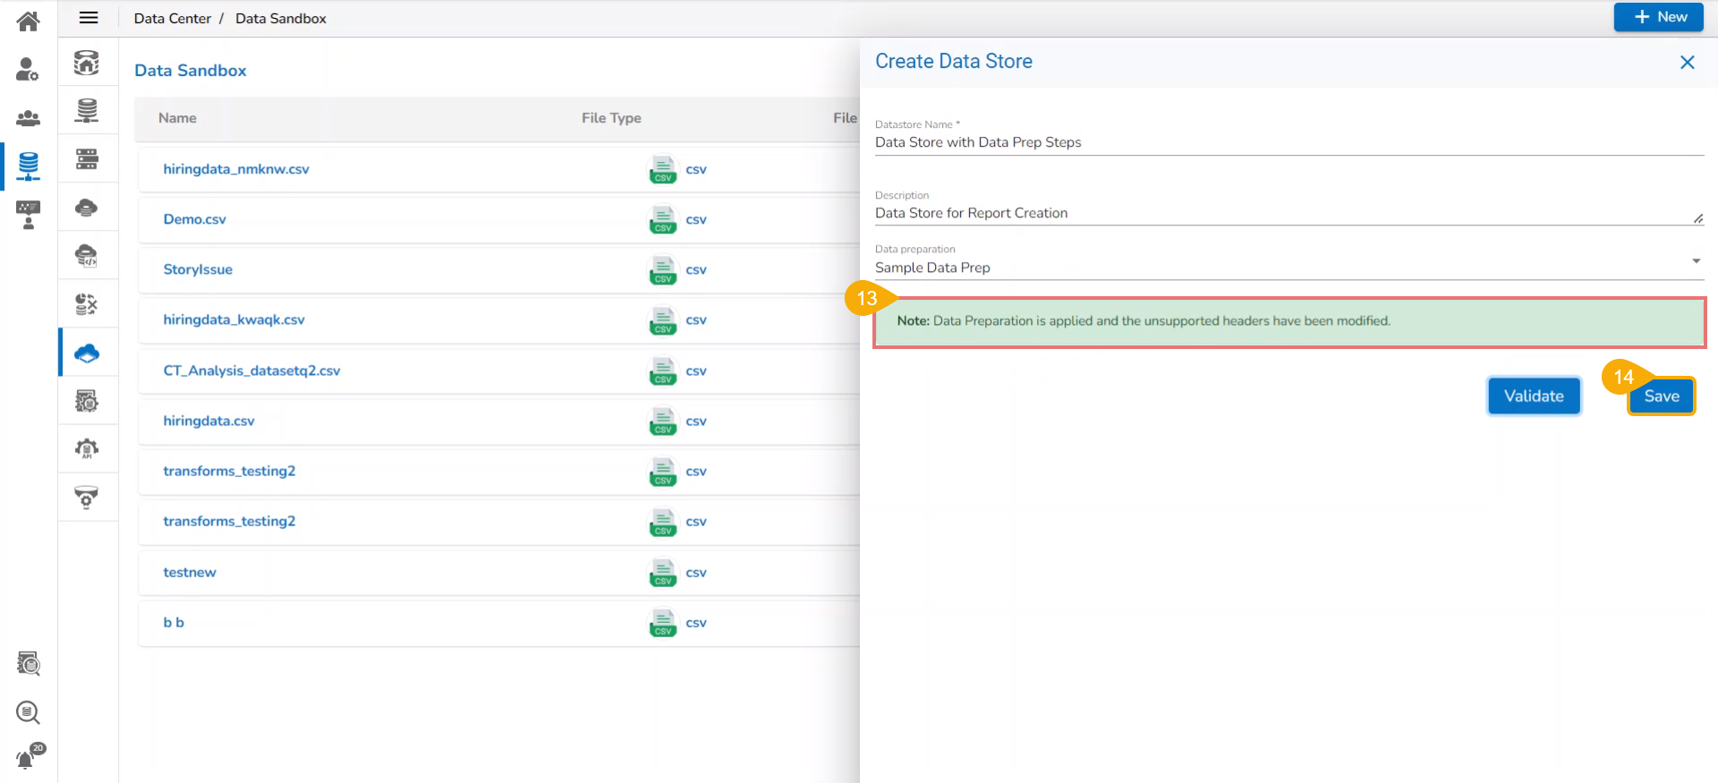Click the API gear icon in the second sidebar

pos(87,449)
